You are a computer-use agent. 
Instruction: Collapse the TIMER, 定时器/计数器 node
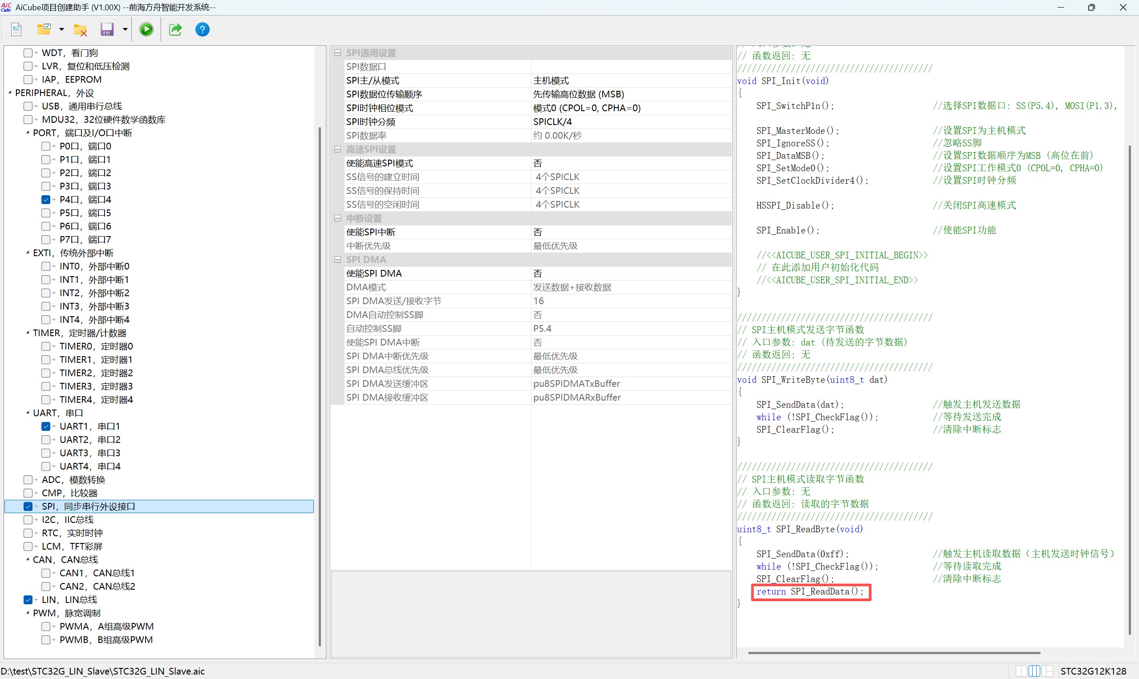coord(28,333)
